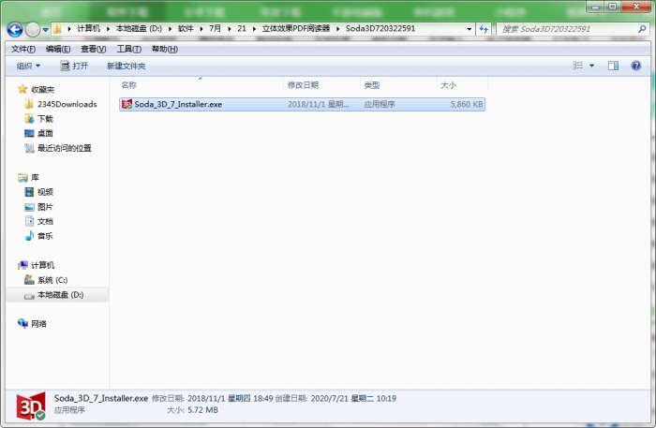The image size is (656, 428).
Task: Select 21 folder in the address breadcrumb
Action: click(x=242, y=28)
